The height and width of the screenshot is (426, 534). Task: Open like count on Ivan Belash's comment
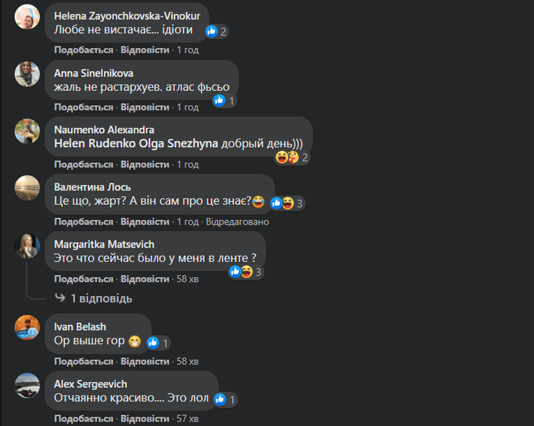point(158,343)
